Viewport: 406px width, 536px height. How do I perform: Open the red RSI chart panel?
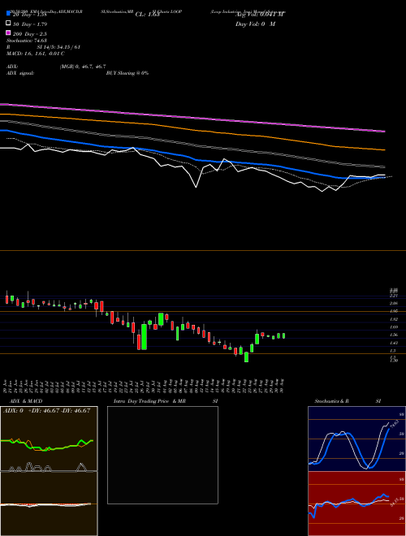[x=356, y=504]
